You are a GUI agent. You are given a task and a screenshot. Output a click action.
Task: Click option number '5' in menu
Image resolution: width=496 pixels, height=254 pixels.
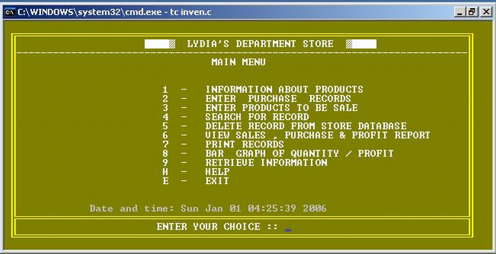click(165, 126)
